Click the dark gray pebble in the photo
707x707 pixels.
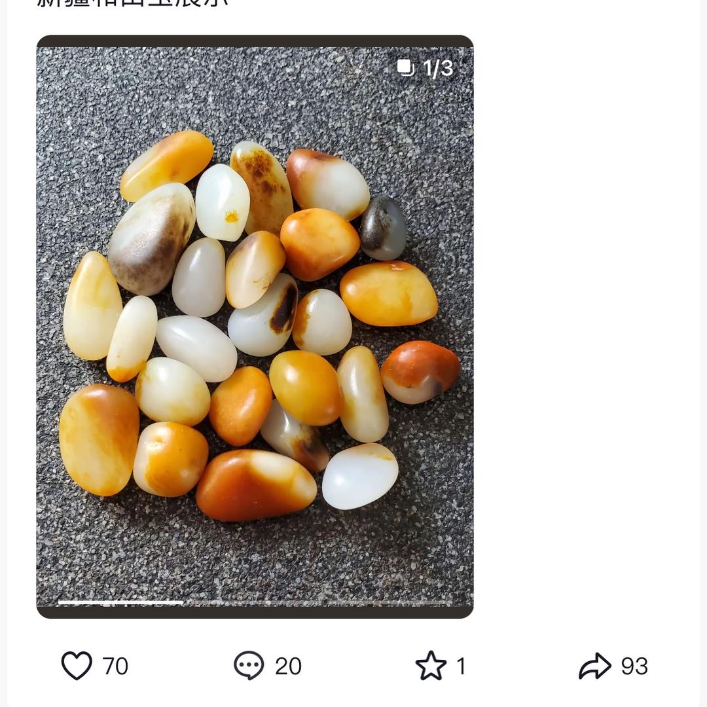[x=384, y=228]
